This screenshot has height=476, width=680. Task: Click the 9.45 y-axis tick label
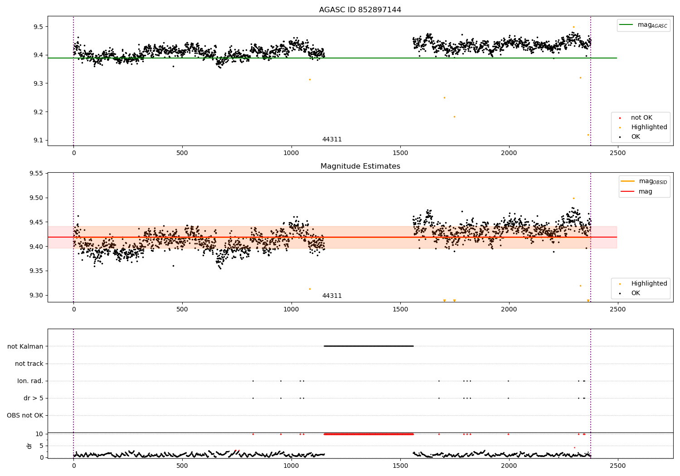coord(36,222)
